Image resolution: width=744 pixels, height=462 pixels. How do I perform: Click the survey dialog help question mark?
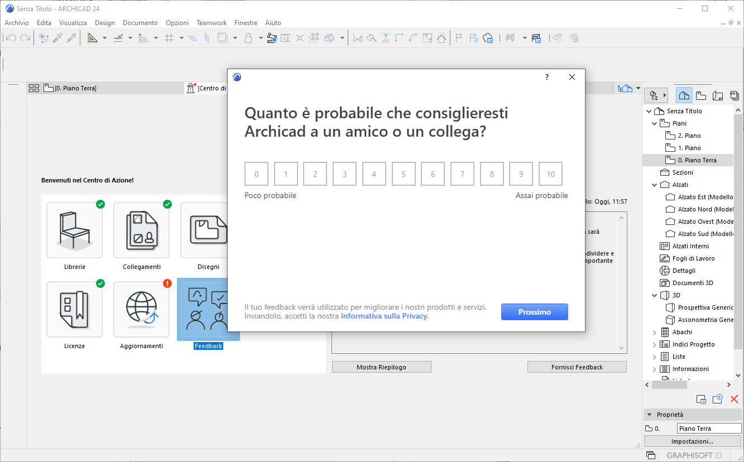pyautogui.click(x=547, y=77)
